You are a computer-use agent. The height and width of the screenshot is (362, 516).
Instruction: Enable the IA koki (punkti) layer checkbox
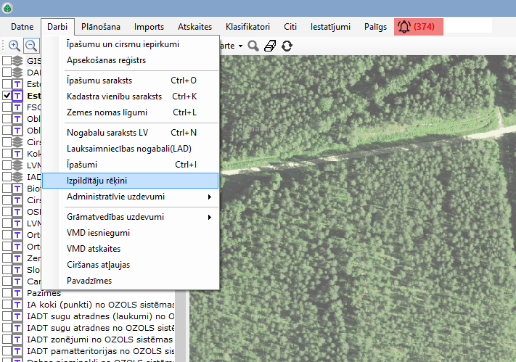pyautogui.click(x=7, y=304)
